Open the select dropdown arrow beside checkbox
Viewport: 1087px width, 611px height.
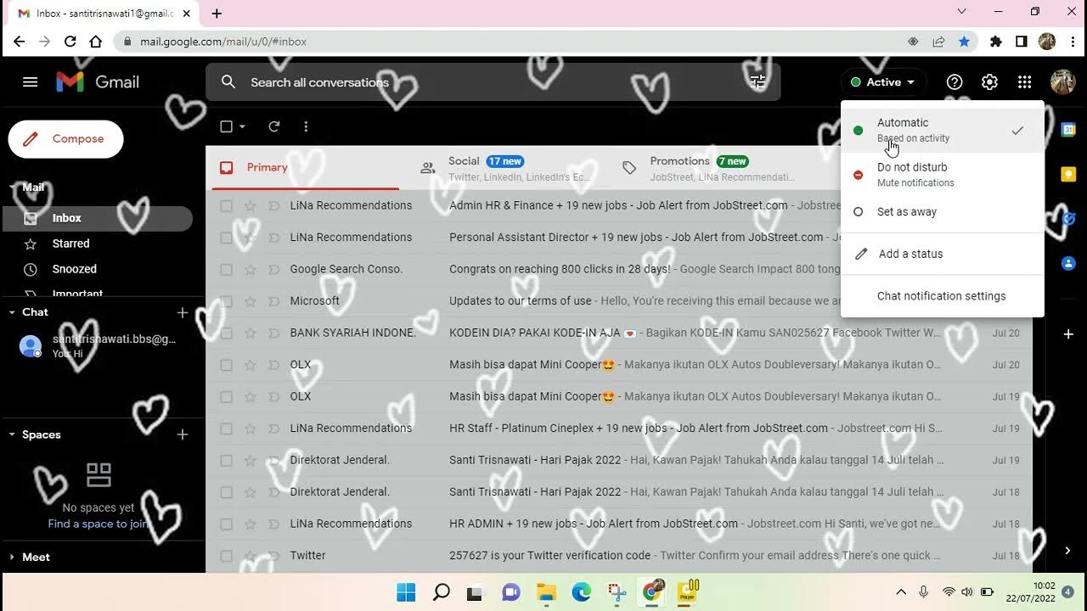click(242, 126)
